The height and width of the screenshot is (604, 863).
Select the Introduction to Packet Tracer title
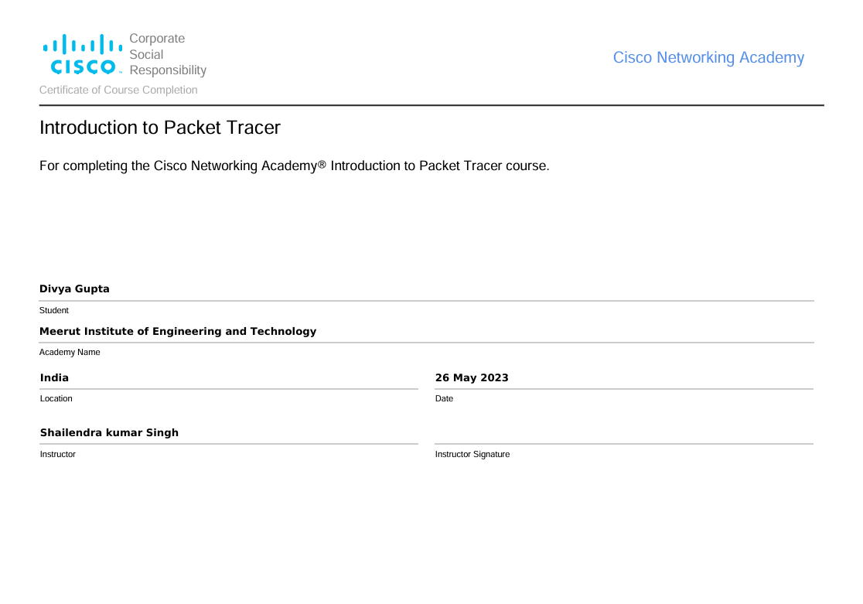click(x=159, y=128)
